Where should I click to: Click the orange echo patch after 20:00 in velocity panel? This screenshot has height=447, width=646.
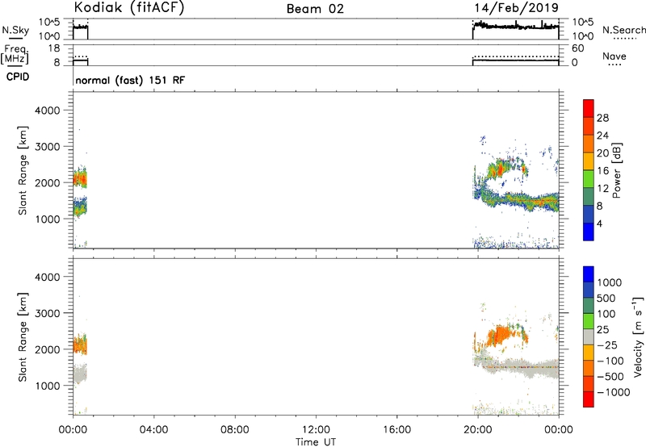coord(501,334)
